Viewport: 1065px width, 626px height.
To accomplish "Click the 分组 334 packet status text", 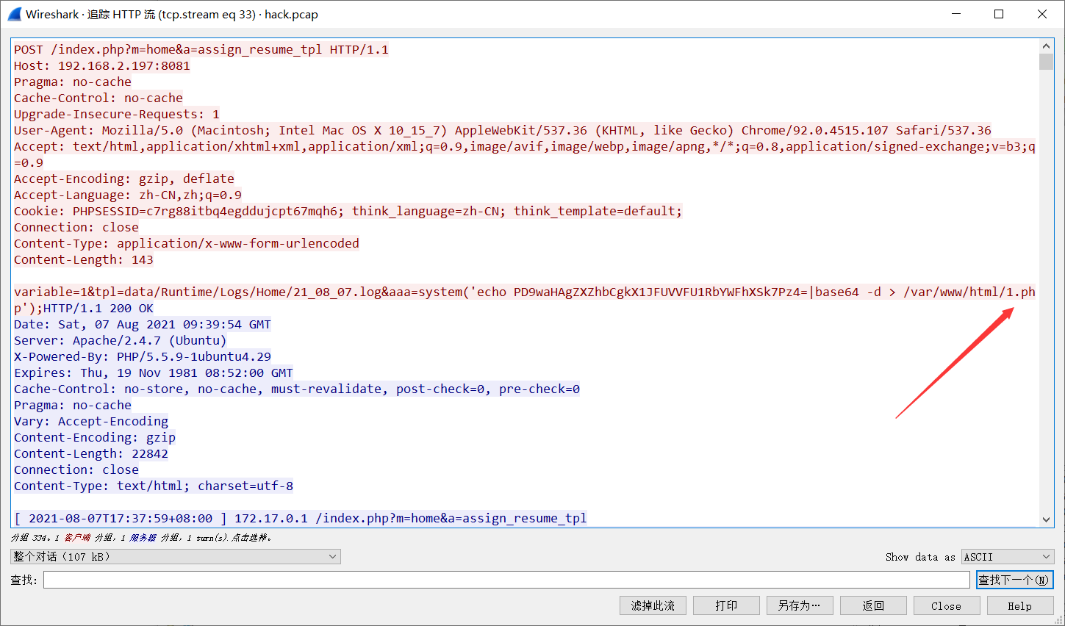I will point(141,538).
